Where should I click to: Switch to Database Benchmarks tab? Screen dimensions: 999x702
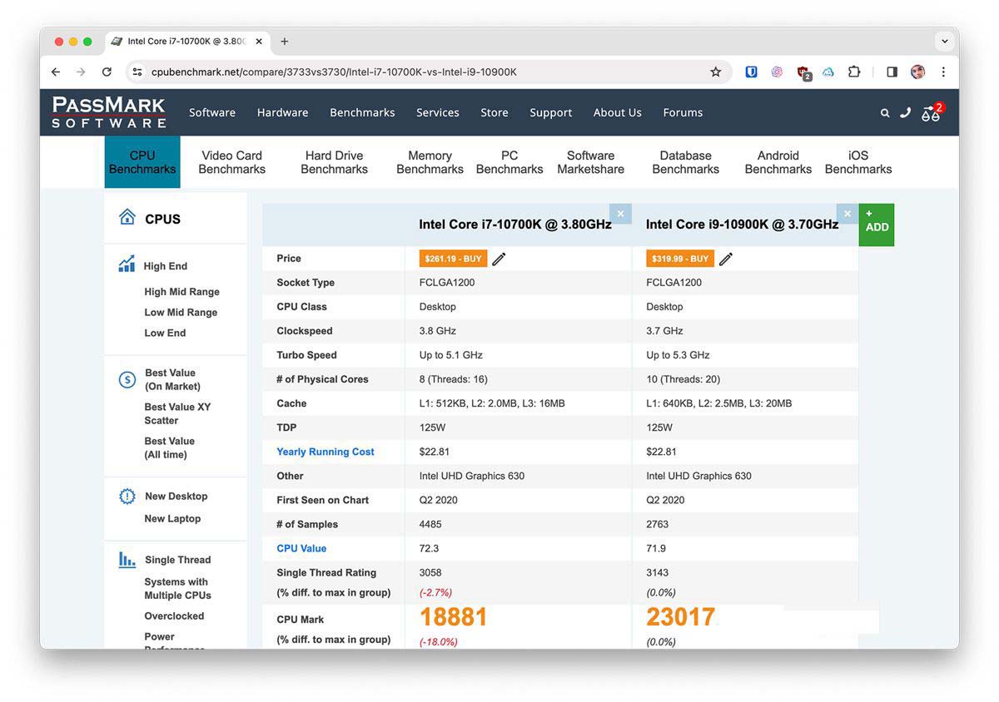click(x=685, y=162)
